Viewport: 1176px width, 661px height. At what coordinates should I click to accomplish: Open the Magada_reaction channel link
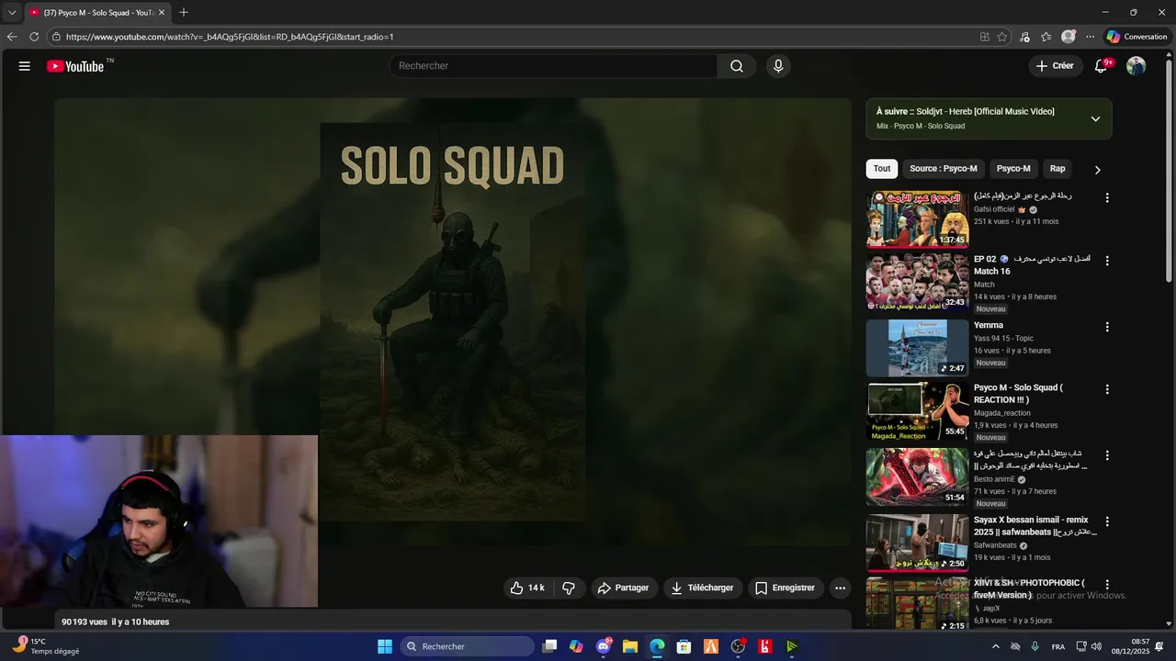pos(1002,413)
